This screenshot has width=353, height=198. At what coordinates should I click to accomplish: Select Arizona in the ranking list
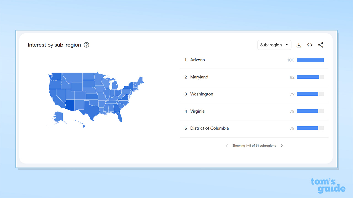point(197,60)
